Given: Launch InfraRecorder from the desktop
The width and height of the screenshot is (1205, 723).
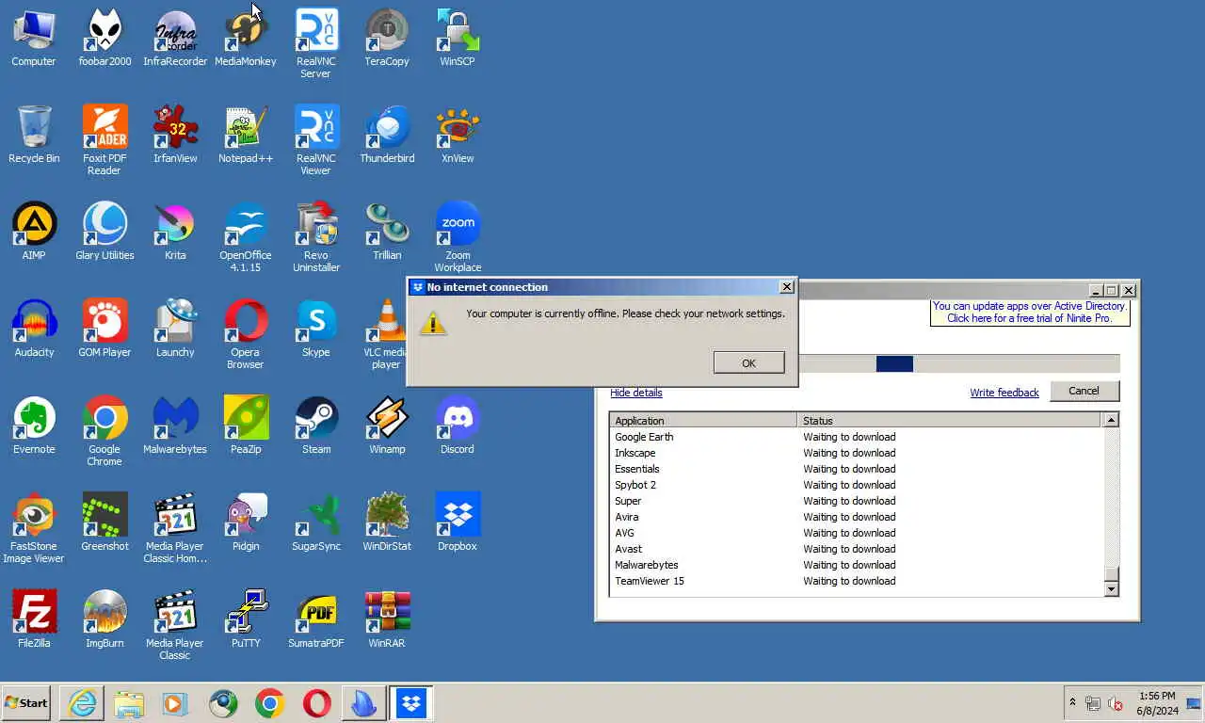Looking at the screenshot, I should coord(175,38).
